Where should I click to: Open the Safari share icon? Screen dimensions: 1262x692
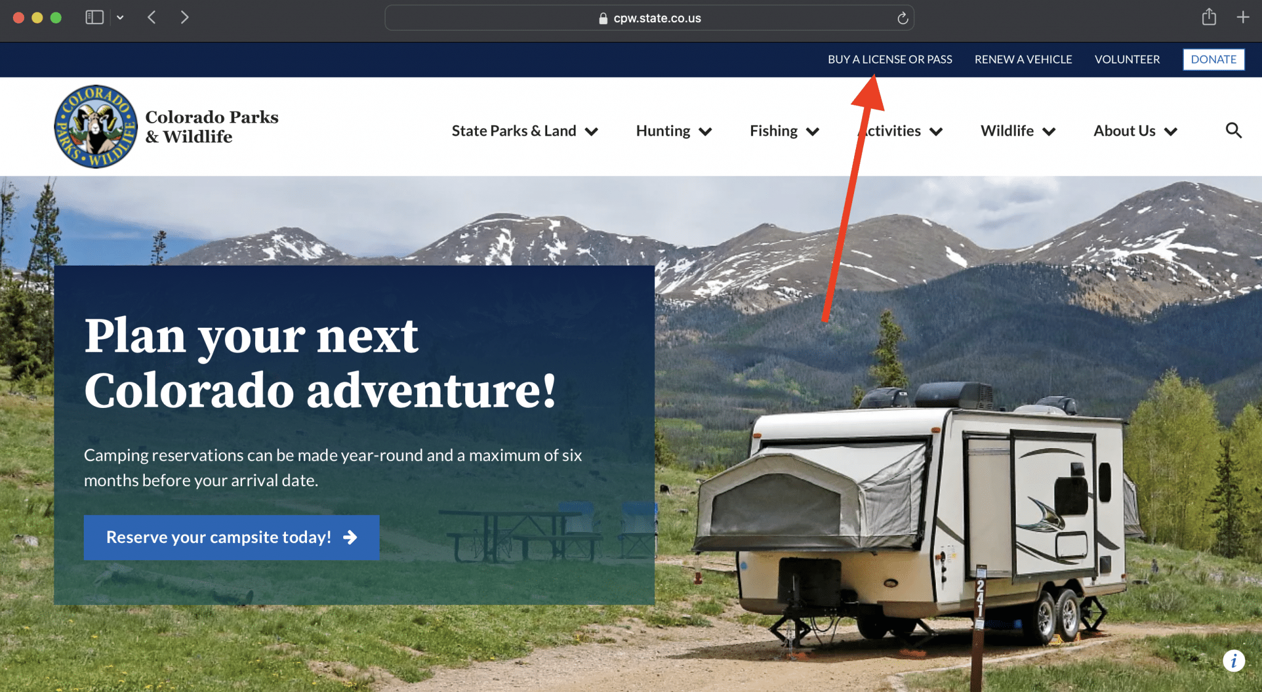1209,17
